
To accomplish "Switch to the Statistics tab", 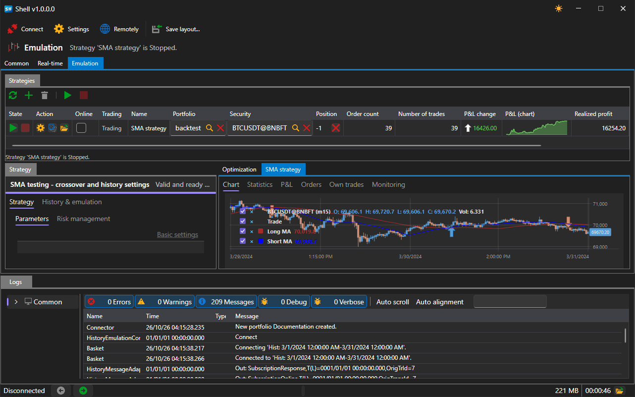I will click(x=260, y=184).
